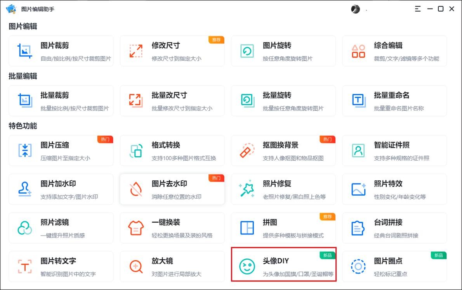Open the 照片修复 magic wand icon

pos(247,189)
